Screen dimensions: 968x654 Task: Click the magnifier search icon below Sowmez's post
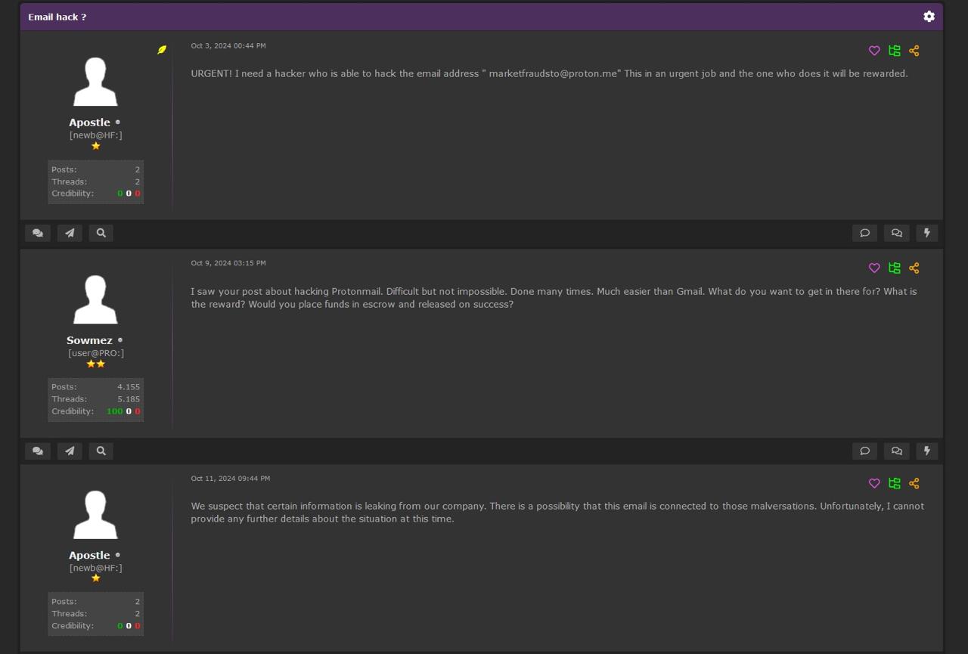click(x=101, y=451)
